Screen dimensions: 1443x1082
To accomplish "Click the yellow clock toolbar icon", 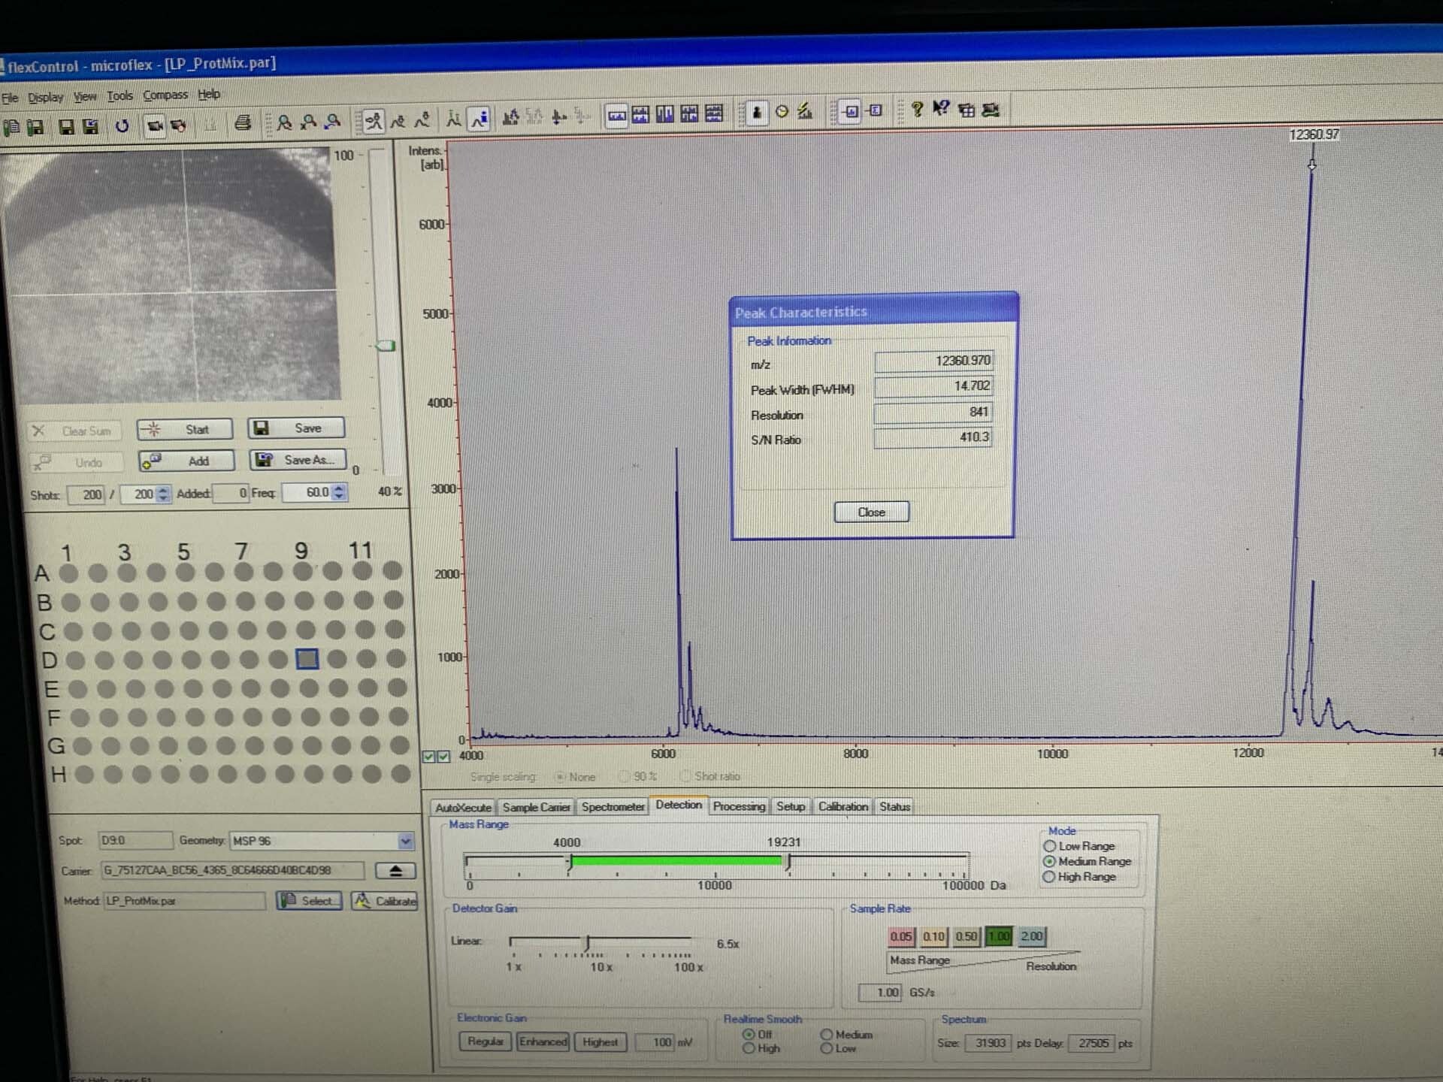I will (782, 111).
